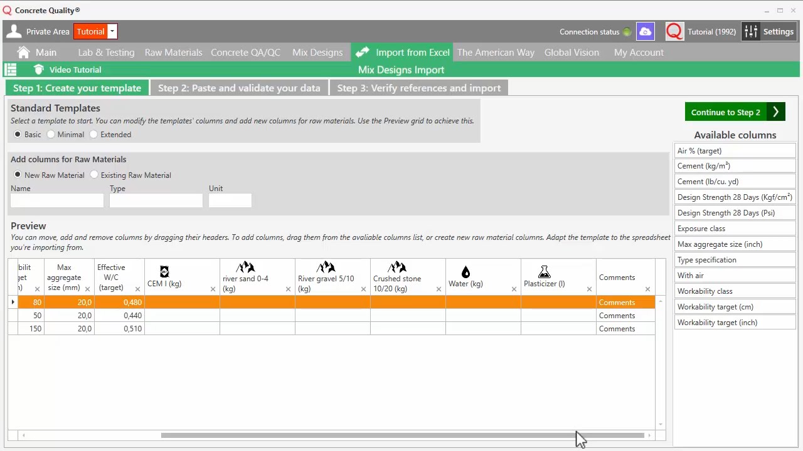Remove the Crushed stone 10/20 column
The height and width of the screenshot is (451, 803).
439,289
